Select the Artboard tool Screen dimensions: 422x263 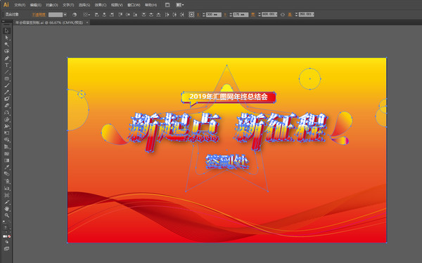pos(7,195)
